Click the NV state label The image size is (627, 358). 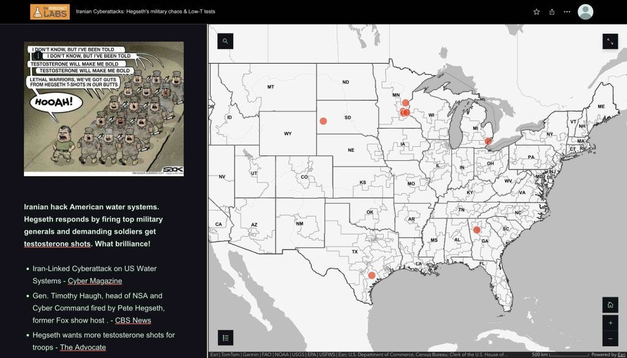click(x=222, y=177)
